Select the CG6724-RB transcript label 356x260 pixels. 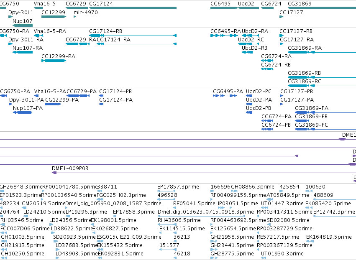coord(276,65)
